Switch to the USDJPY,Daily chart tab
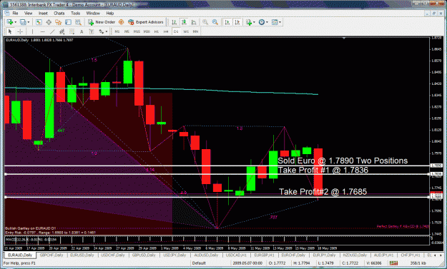This screenshot has height=269, width=447. (175, 255)
